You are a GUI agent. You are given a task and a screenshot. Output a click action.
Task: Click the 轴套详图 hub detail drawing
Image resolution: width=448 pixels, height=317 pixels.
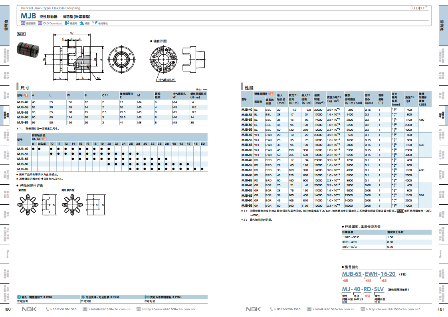tap(178, 60)
